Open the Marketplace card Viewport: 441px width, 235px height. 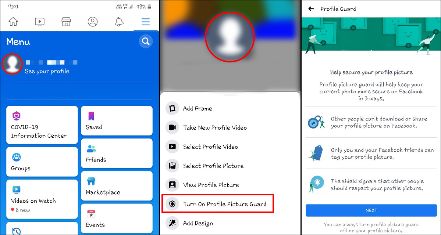(x=117, y=186)
